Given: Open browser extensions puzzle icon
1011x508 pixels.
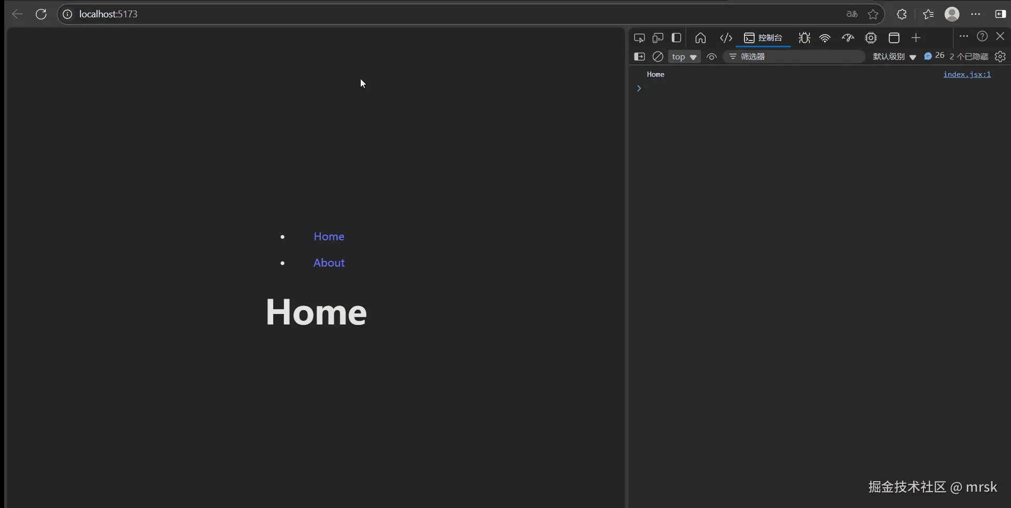Looking at the screenshot, I should click(902, 14).
